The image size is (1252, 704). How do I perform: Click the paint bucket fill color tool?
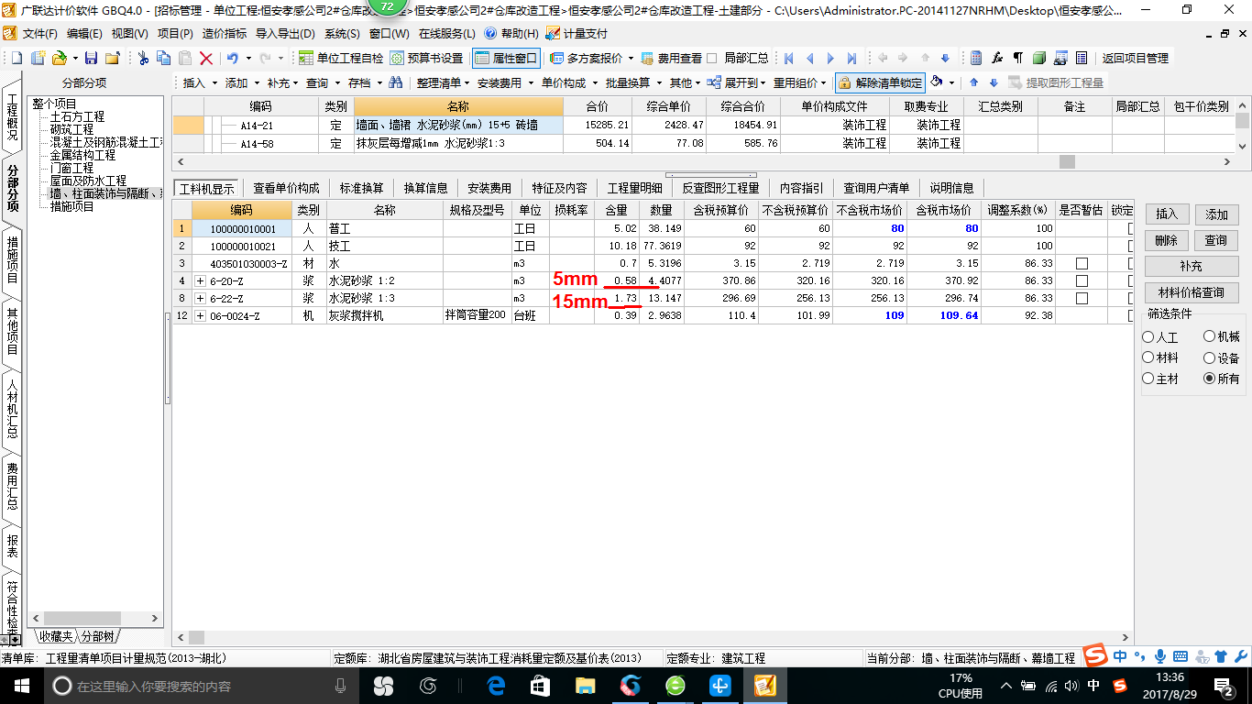tap(937, 82)
